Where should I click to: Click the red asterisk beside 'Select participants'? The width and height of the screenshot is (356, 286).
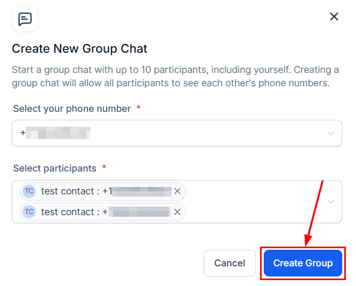pos(104,168)
